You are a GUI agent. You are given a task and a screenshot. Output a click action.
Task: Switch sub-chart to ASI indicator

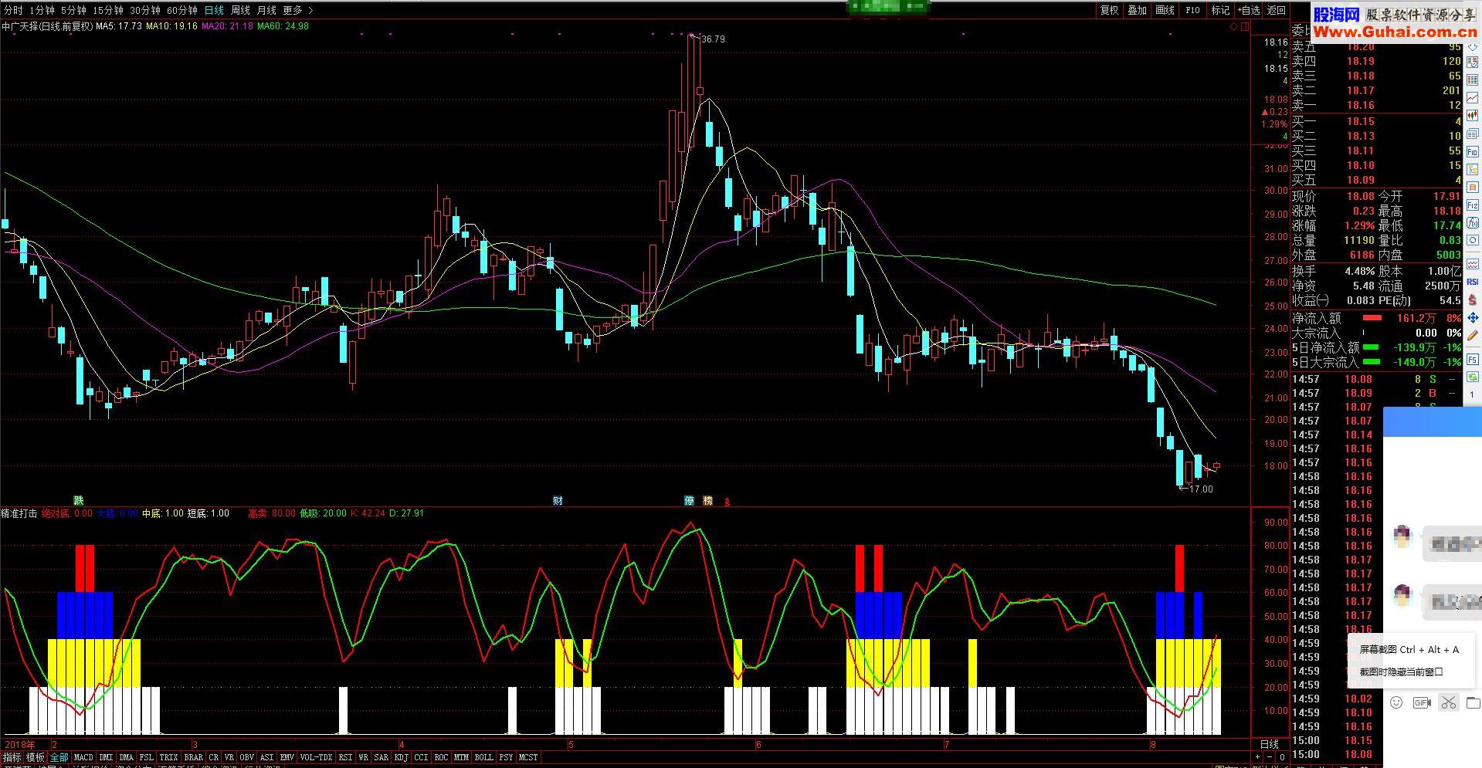267,758
